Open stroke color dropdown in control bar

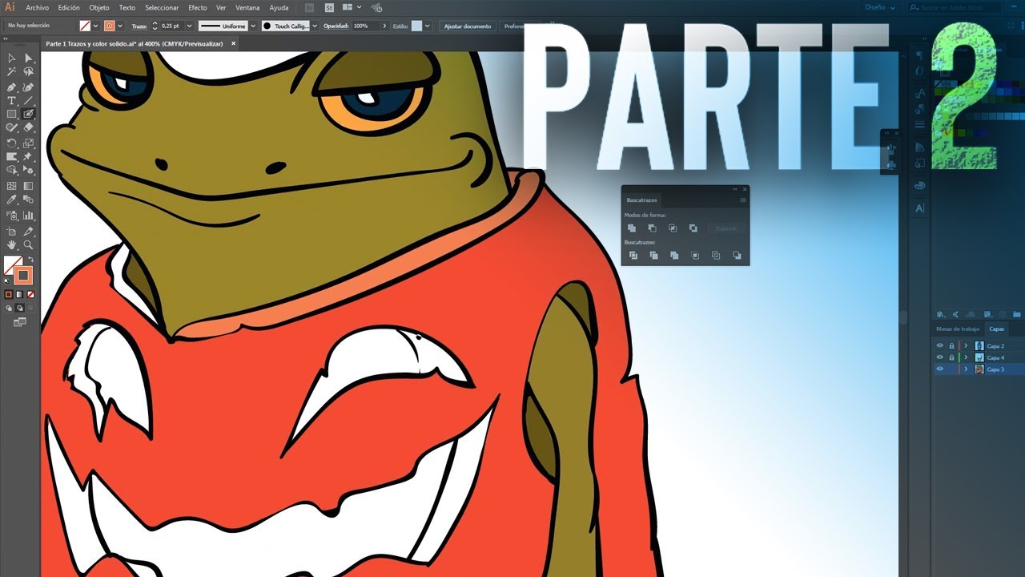(x=120, y=26)
